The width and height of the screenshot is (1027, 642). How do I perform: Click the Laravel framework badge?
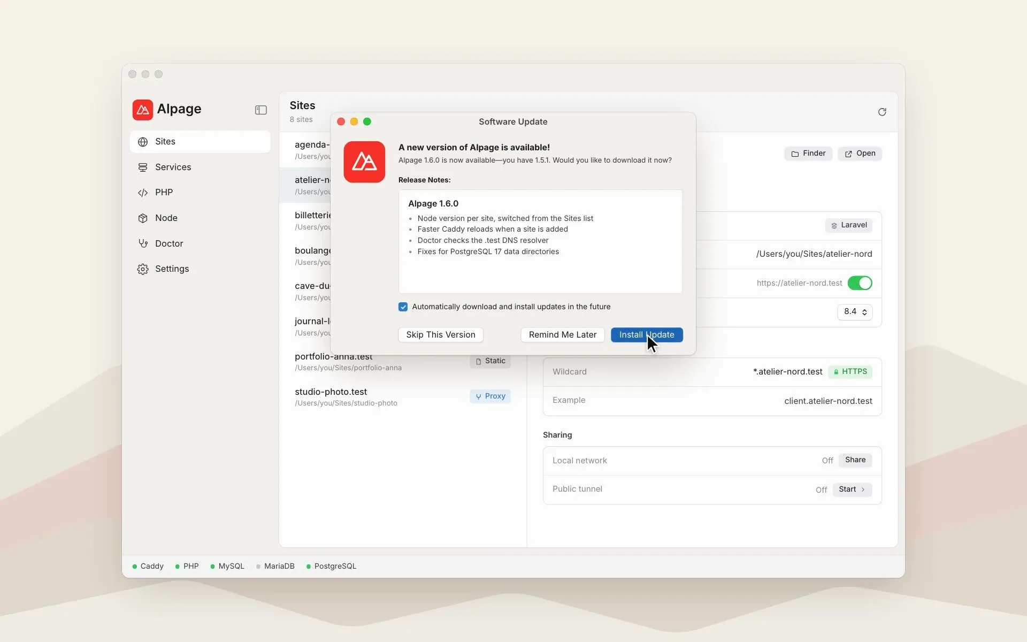(x=849, y=225)
